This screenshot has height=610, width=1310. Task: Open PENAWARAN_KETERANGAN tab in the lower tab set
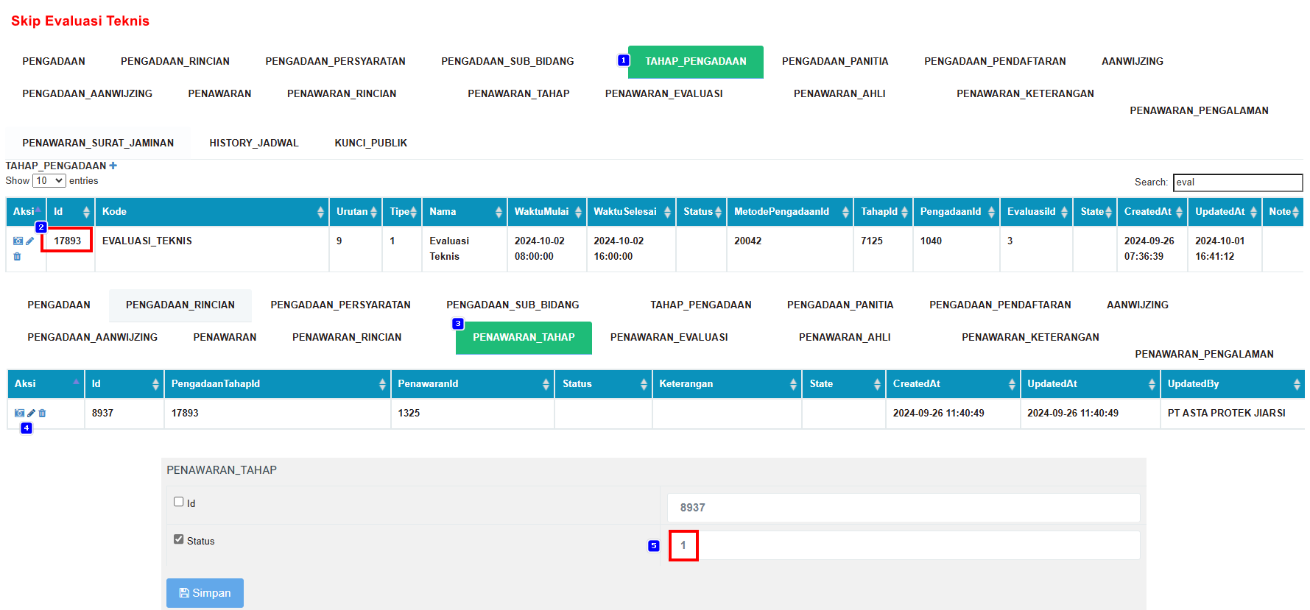click(x=1030, y=338)
